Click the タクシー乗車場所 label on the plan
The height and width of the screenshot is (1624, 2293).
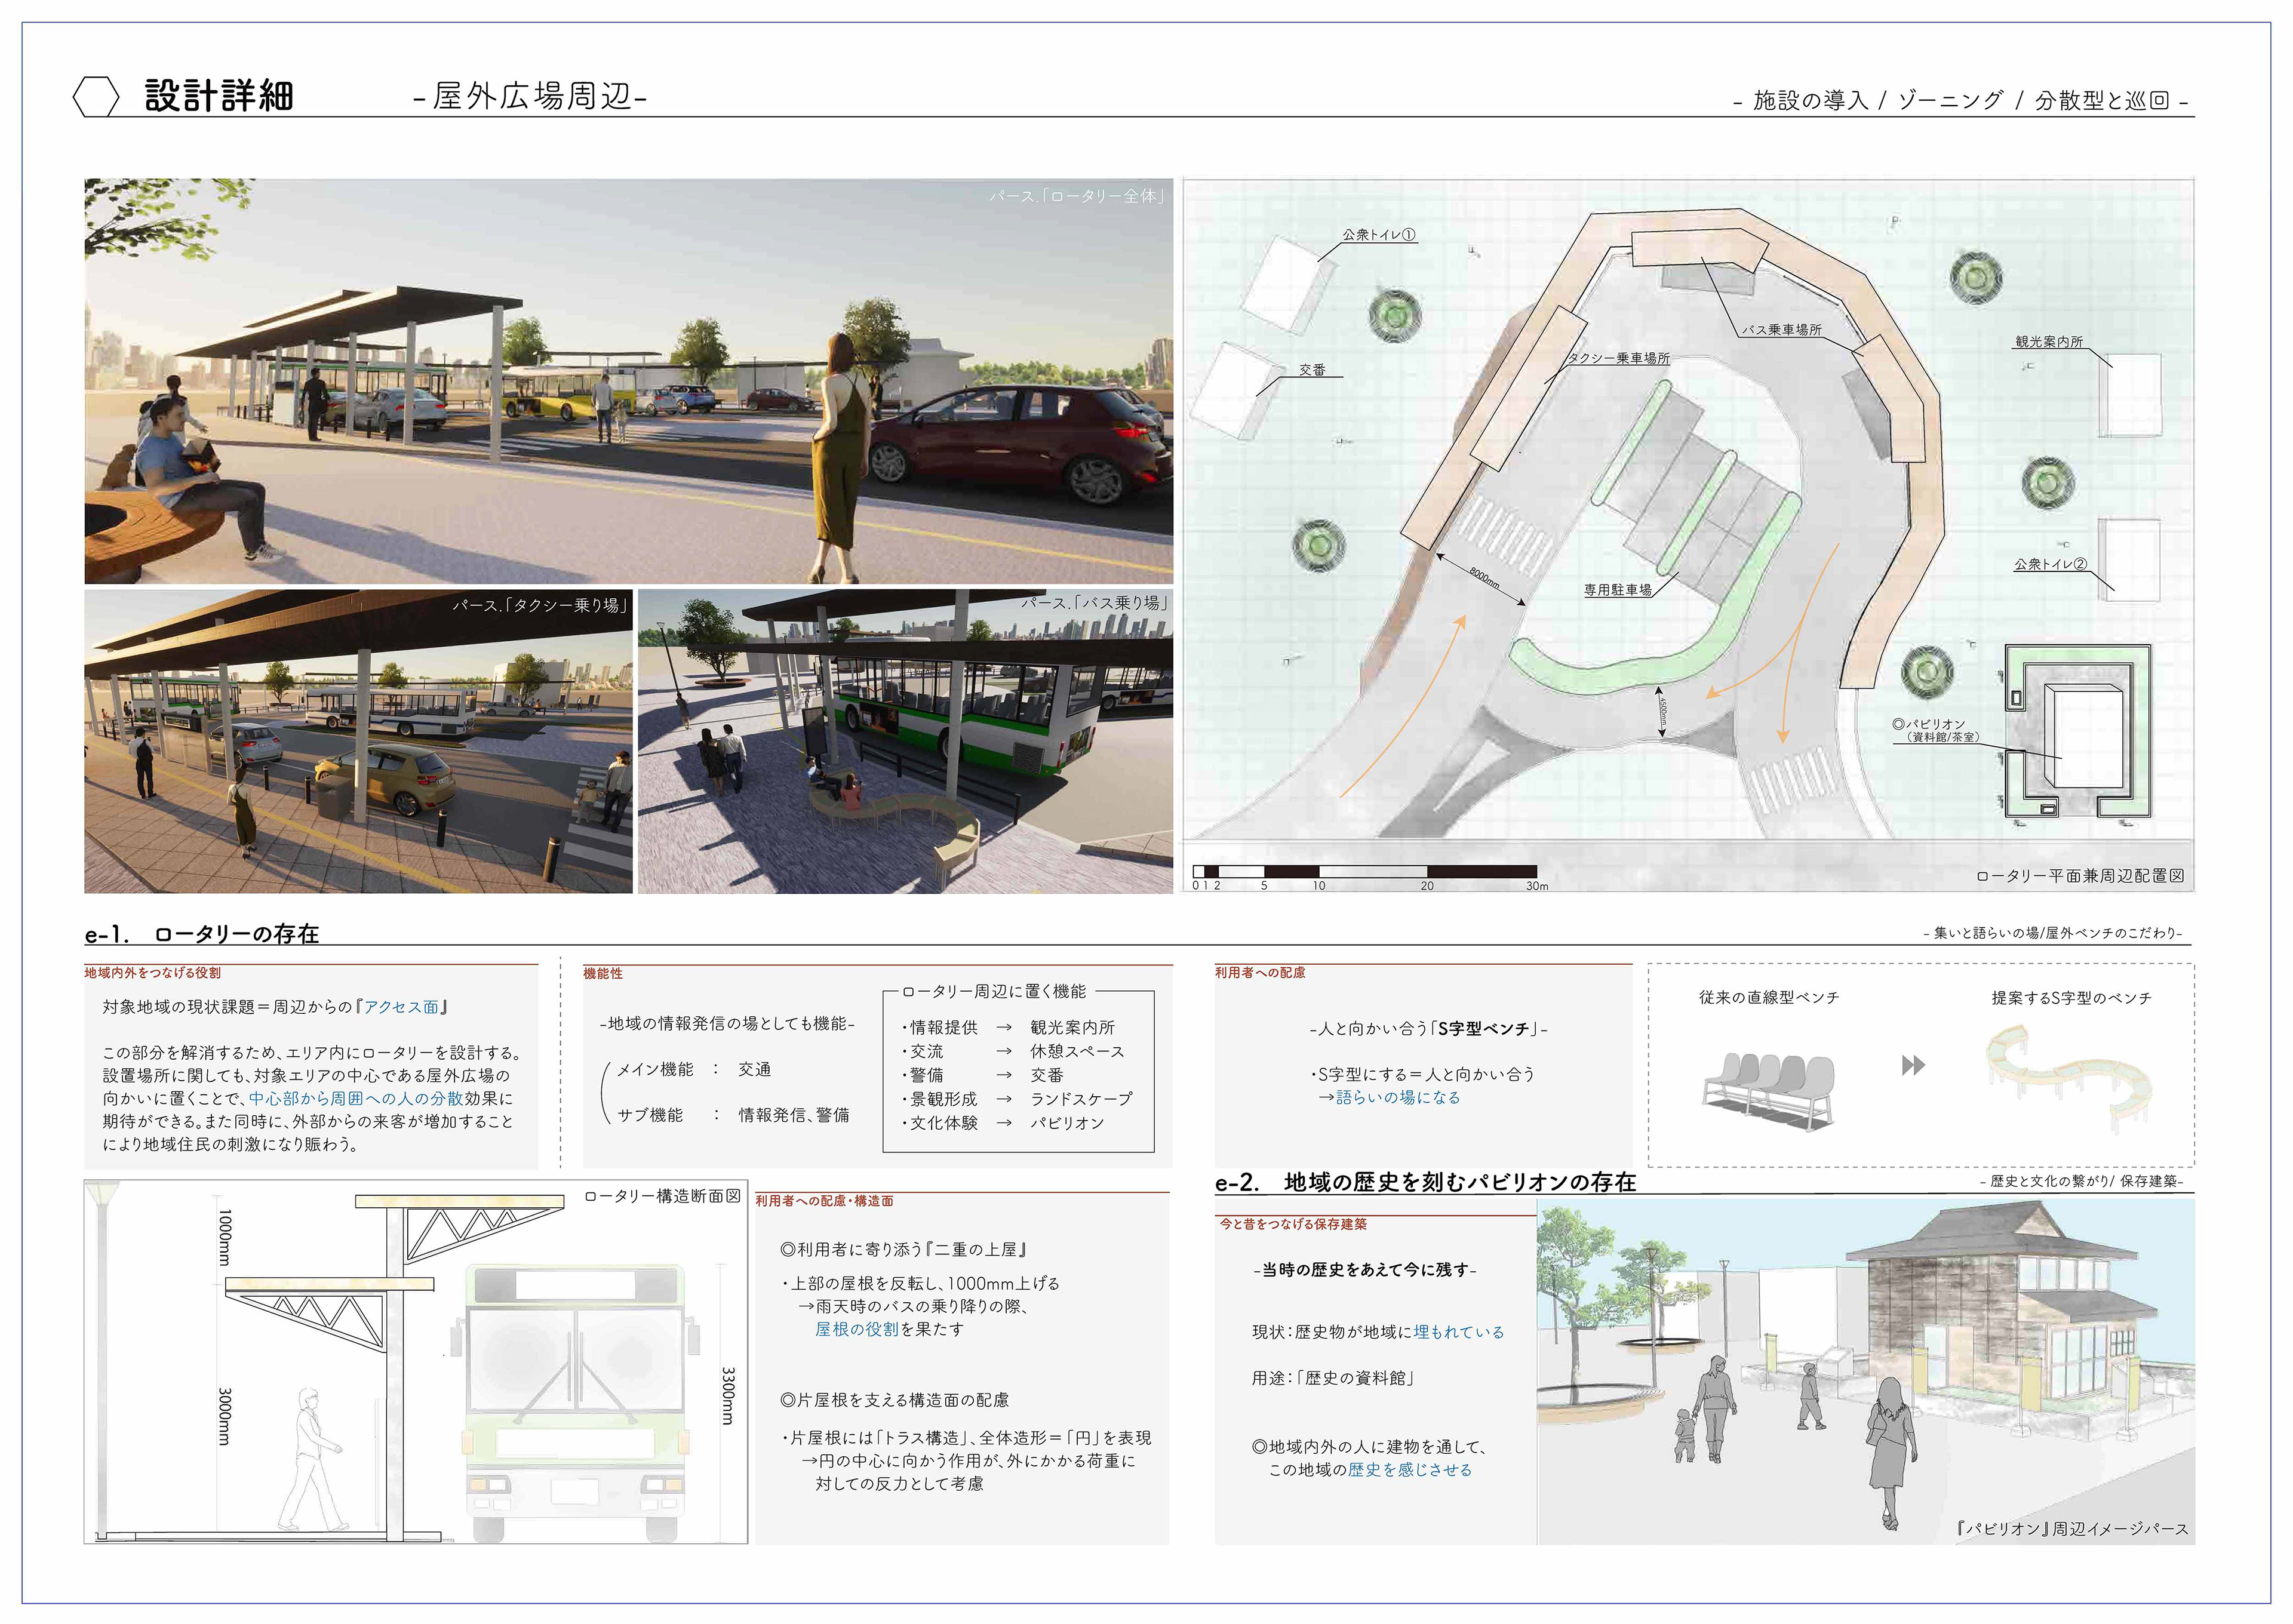(x=1619, y=358)
